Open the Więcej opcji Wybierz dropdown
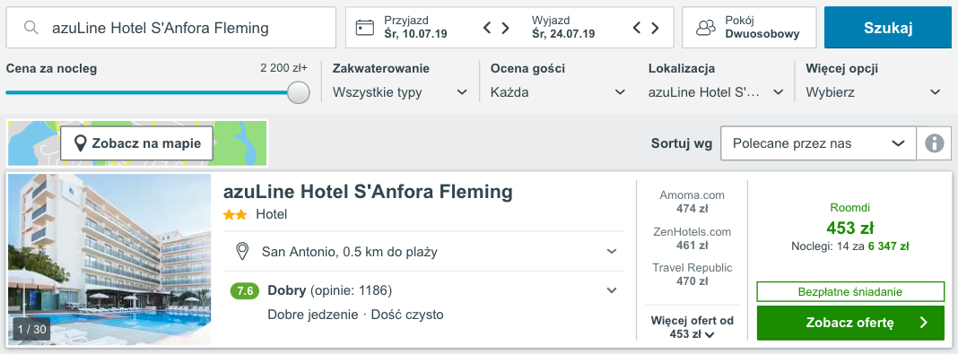The height and width of the screenshot is (354, 958). 874,93
